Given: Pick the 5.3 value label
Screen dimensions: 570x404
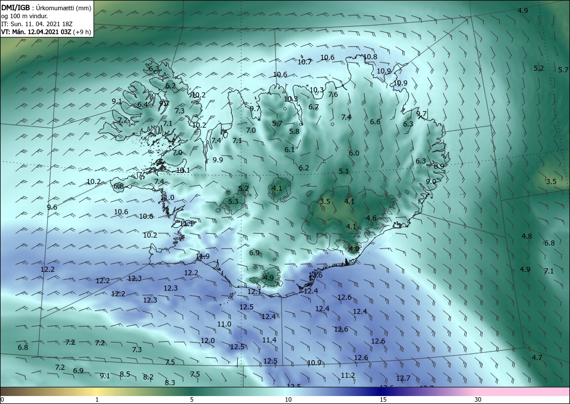Looking at the screenshot, I should [233, 201].
